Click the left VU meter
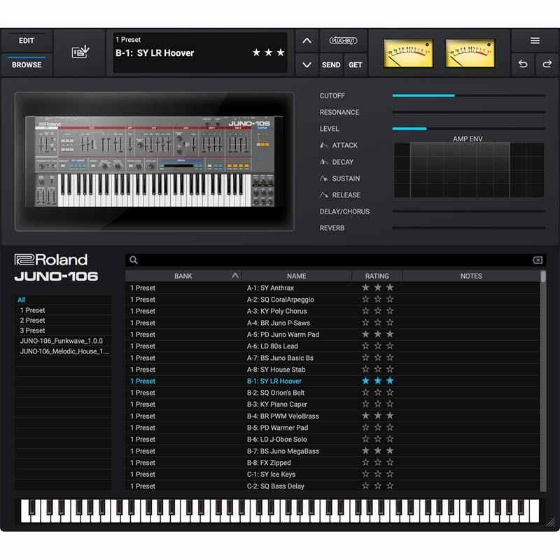 point(408,53)
